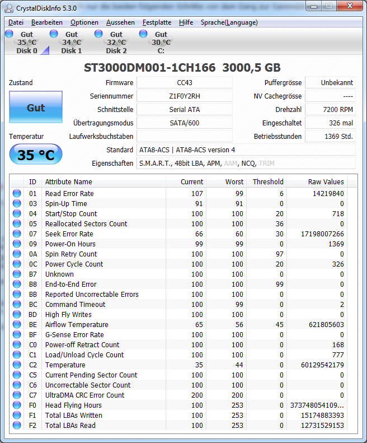Open the Hilfe menu
Viewport: 367px width, 443px height.
(186, 22)
